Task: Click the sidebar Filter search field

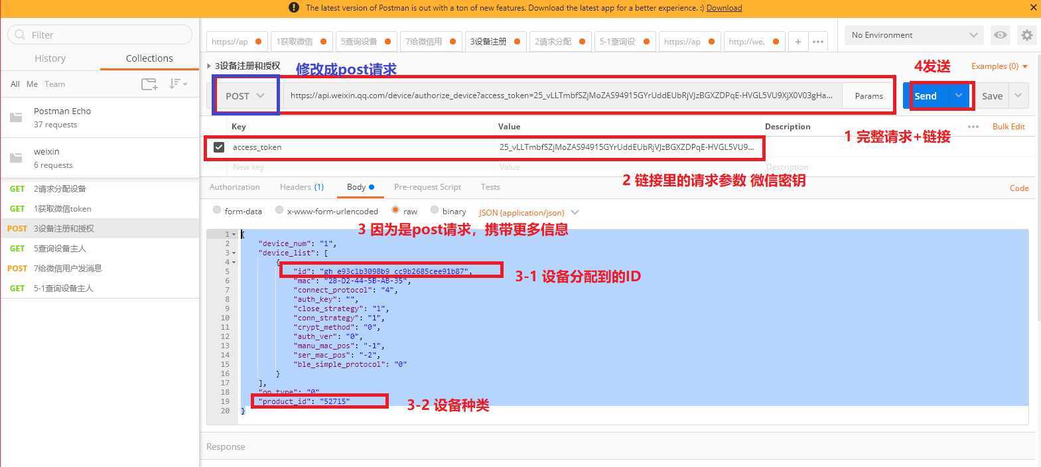Action: coord(100,34)
